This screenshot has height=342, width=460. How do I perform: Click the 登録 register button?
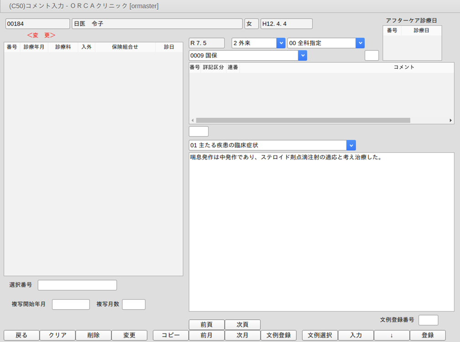click(x=428, y=335)
